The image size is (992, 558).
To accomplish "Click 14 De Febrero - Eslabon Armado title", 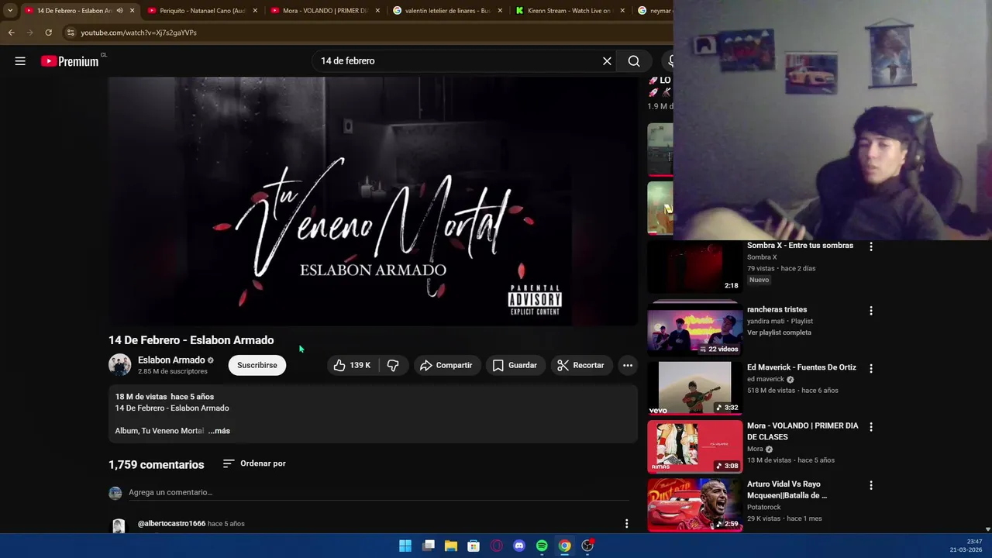I will 191,340.
